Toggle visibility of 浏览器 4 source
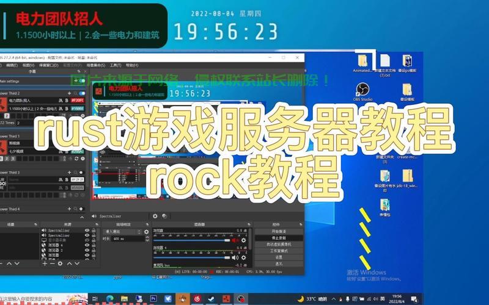The height and width of the screenshot is (305, 489). (87, 245)
